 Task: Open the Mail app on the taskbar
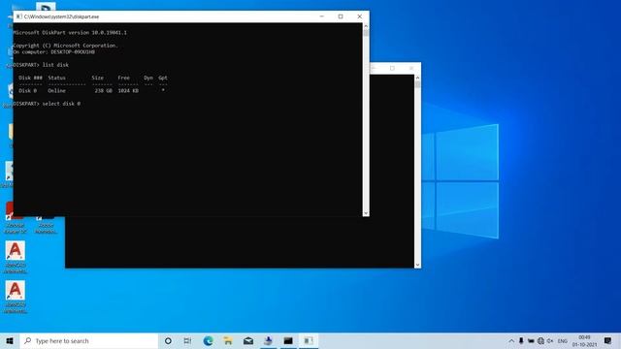point(248,340)
